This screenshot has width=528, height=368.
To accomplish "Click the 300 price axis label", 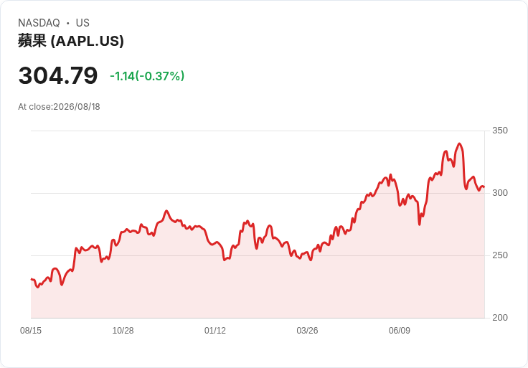I will click(500, 193).
